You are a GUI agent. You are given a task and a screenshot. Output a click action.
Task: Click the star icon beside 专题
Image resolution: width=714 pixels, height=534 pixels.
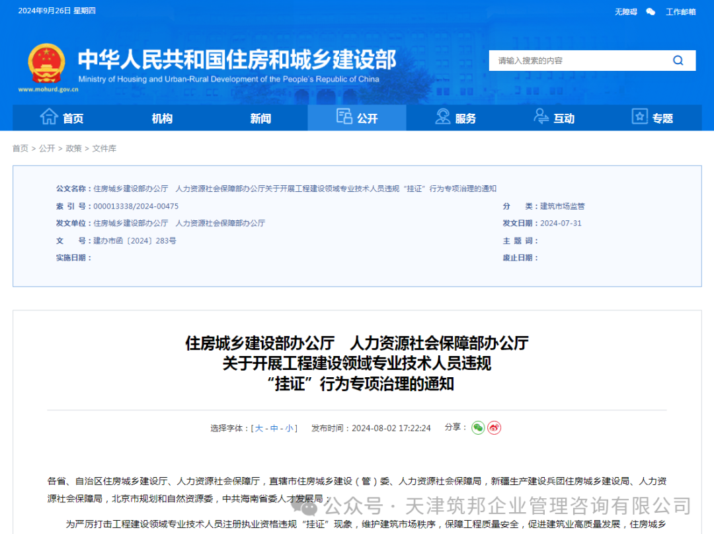point(639,117)
